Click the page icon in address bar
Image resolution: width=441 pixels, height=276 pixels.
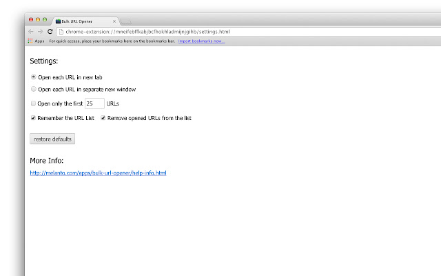61,32
